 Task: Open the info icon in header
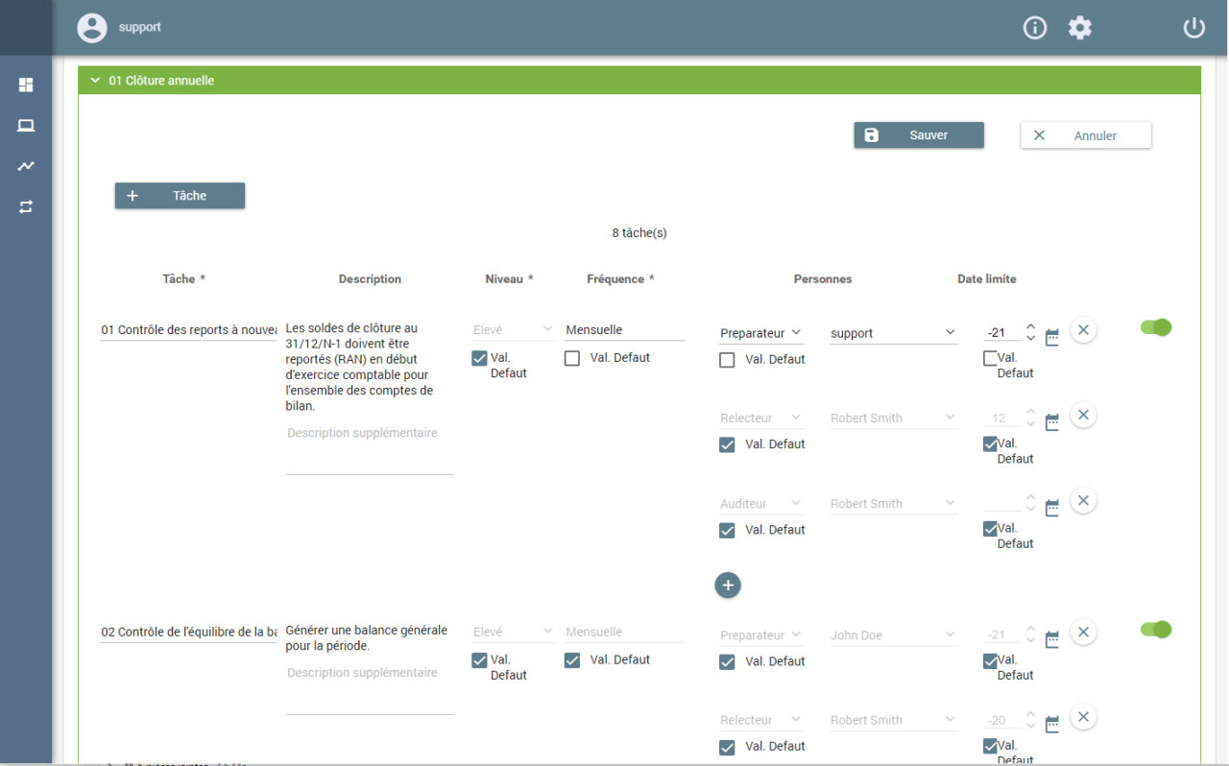click(1035, 28)
